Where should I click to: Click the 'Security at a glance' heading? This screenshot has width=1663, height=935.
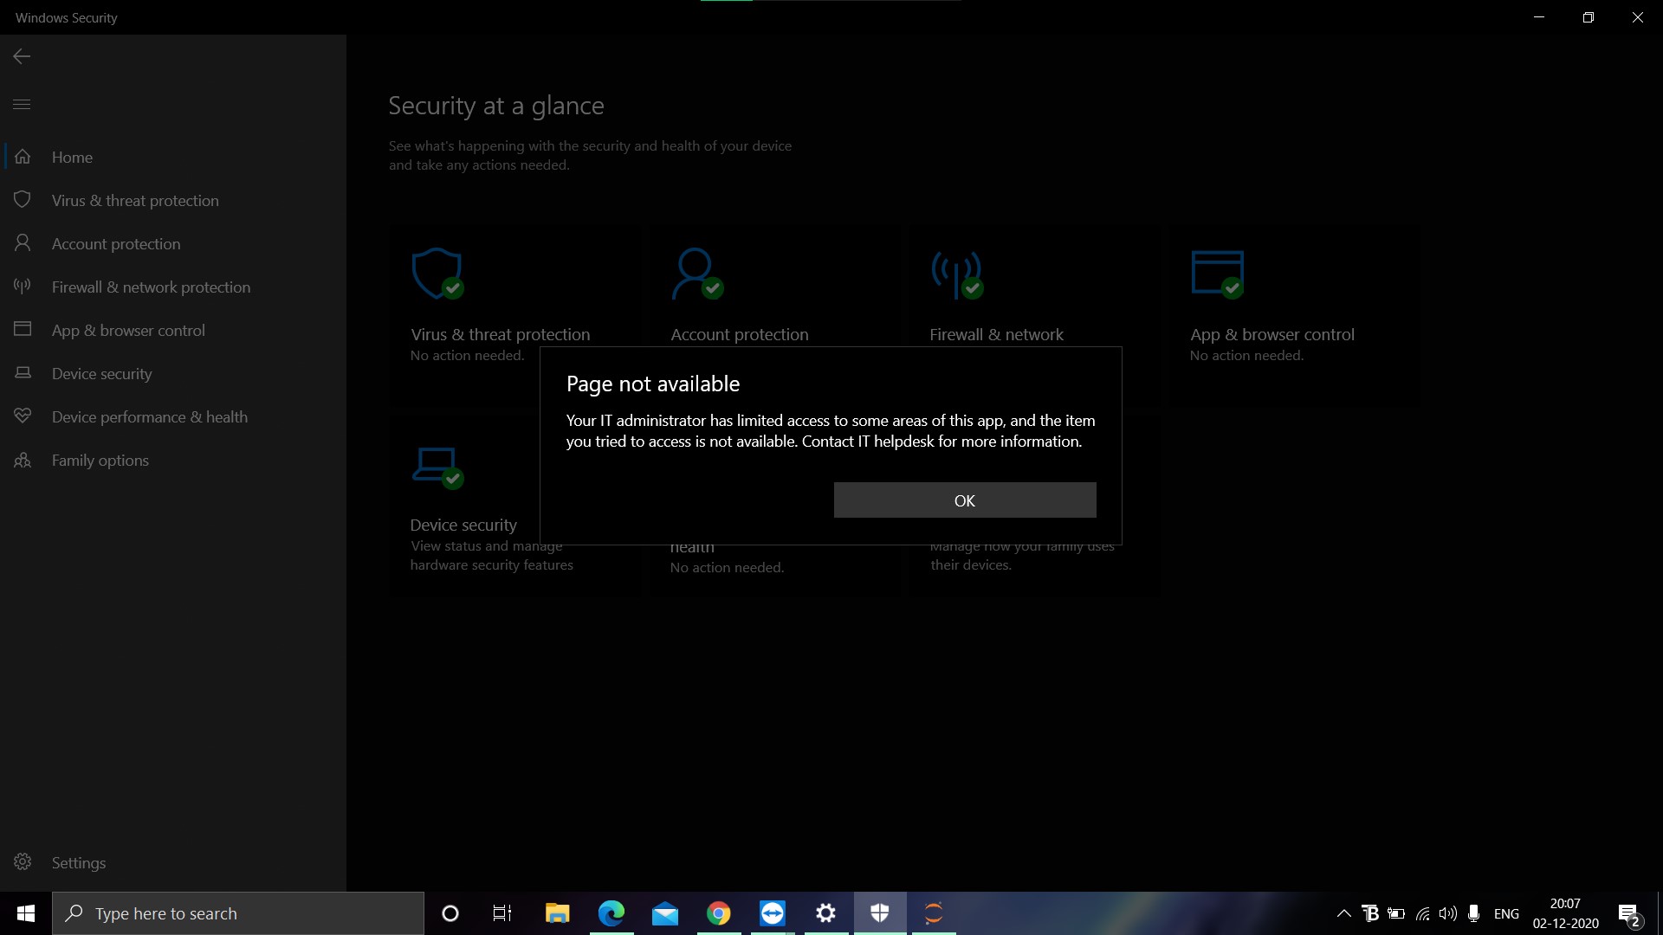496,106
